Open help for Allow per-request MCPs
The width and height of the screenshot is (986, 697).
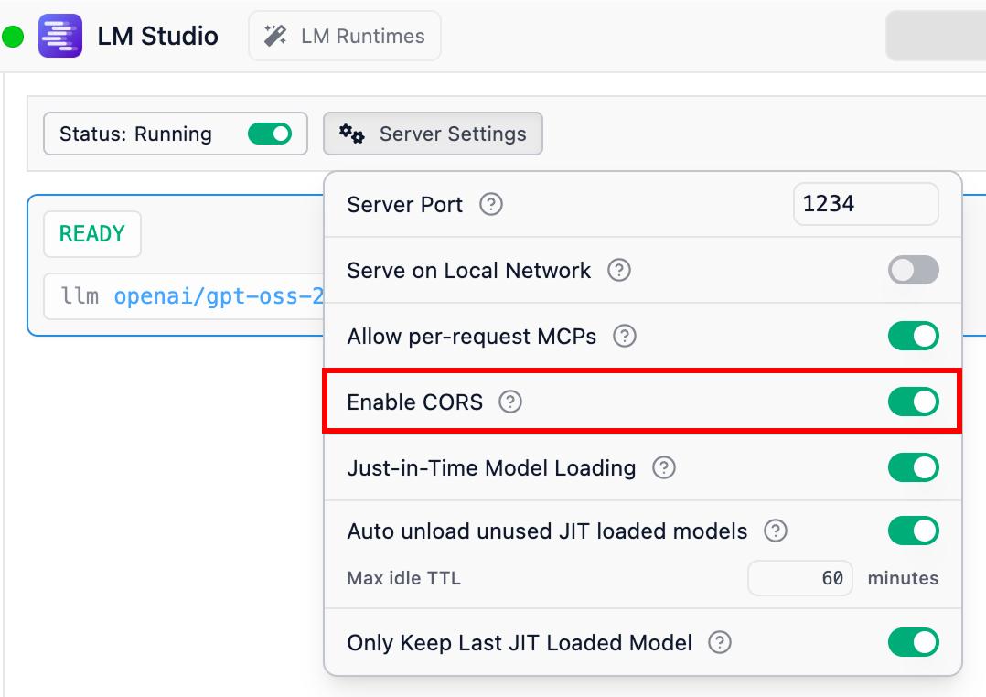[624, 336]
